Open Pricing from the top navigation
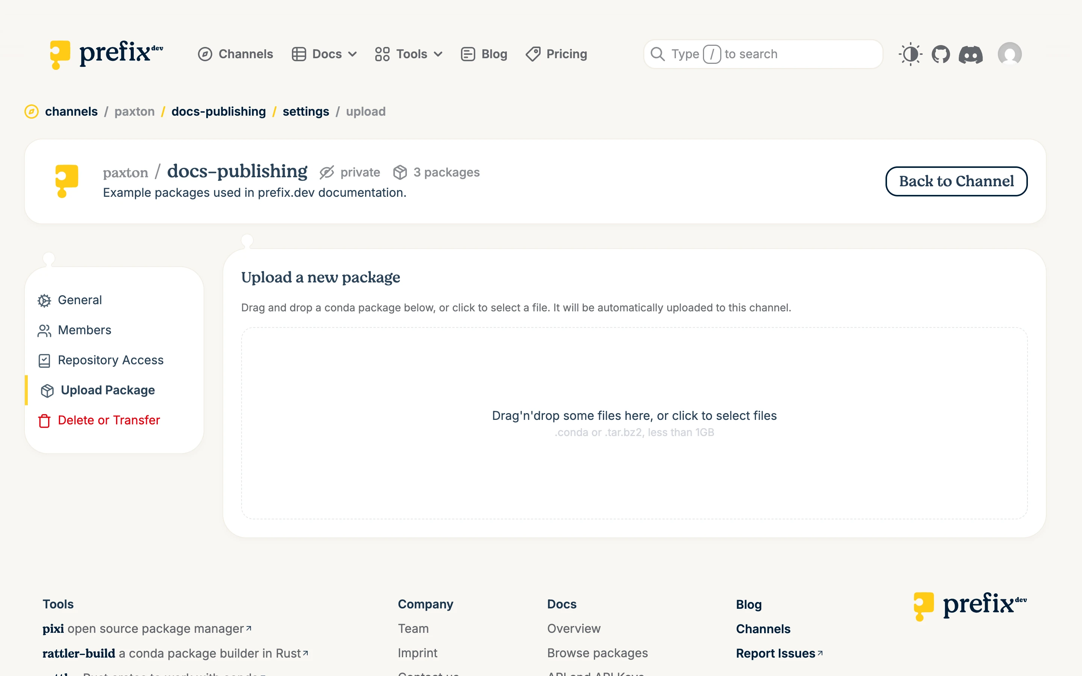Image resolution: width=1082 pixels, height=676 pixels. (556, 54)
